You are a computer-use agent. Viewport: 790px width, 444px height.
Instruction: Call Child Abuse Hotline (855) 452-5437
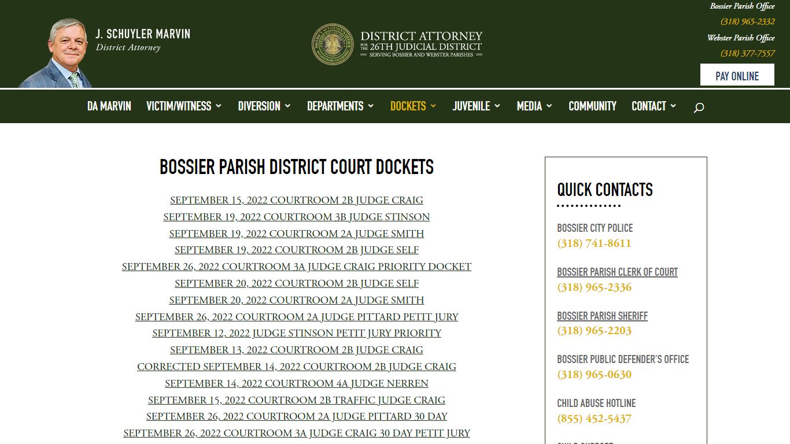click(x=594, y=419)
